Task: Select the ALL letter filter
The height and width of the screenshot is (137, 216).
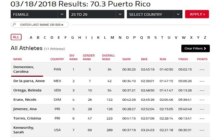Action: point(15,37)
